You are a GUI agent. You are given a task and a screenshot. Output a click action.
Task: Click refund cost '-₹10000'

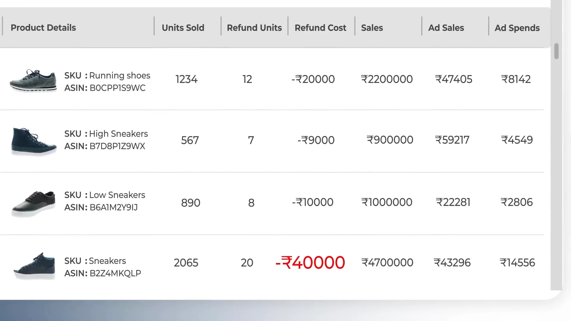pyautogui.click(x=313, y=202)
